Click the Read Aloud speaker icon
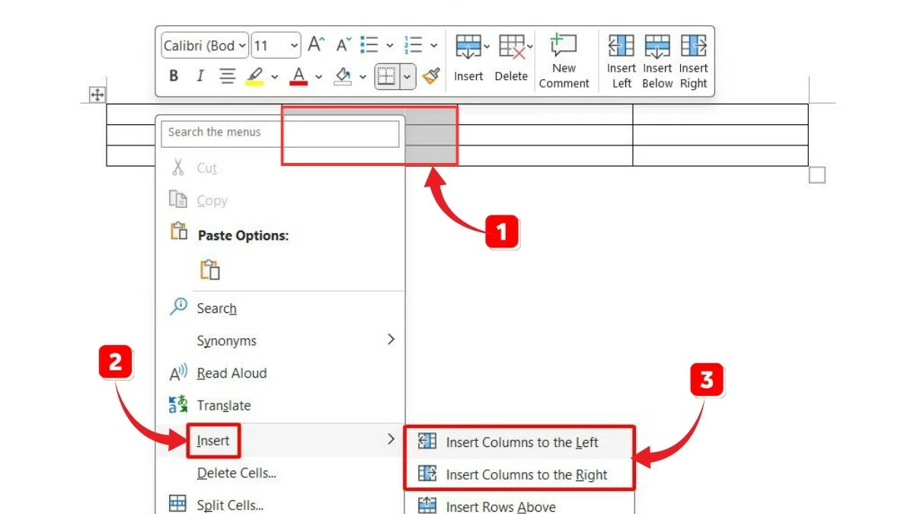The image size is (914, 514). click(x=178, y=373)
